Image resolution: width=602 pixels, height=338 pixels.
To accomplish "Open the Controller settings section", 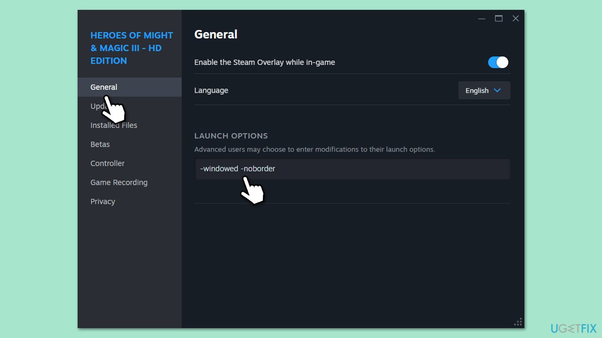I will point(108,163).
